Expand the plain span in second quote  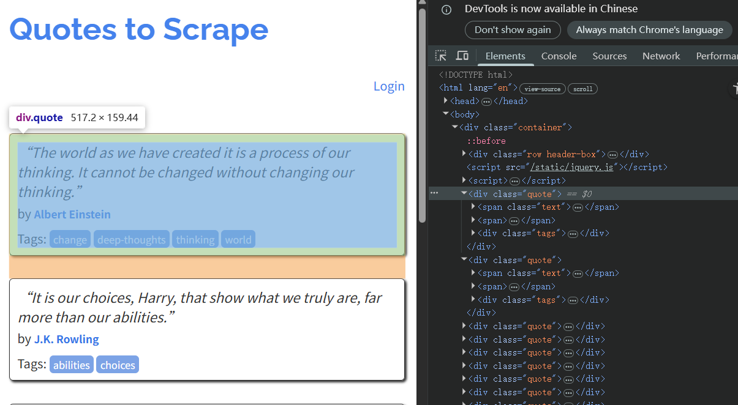click(x=473, y=286)
